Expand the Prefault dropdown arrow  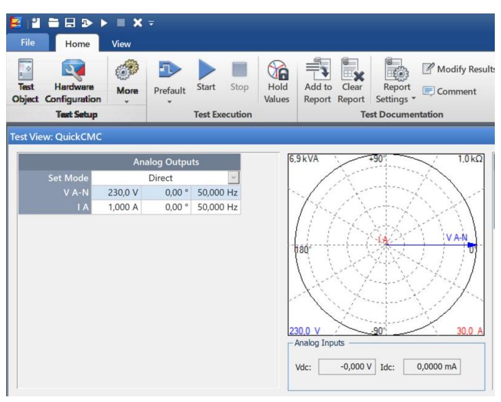(170, 102)
